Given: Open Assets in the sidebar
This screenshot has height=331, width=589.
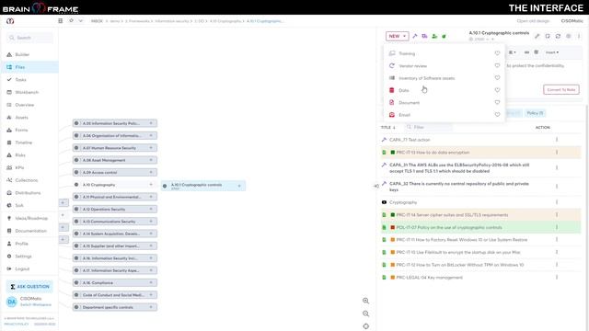Looking at the screenshot, I should [x=21, y=118].
